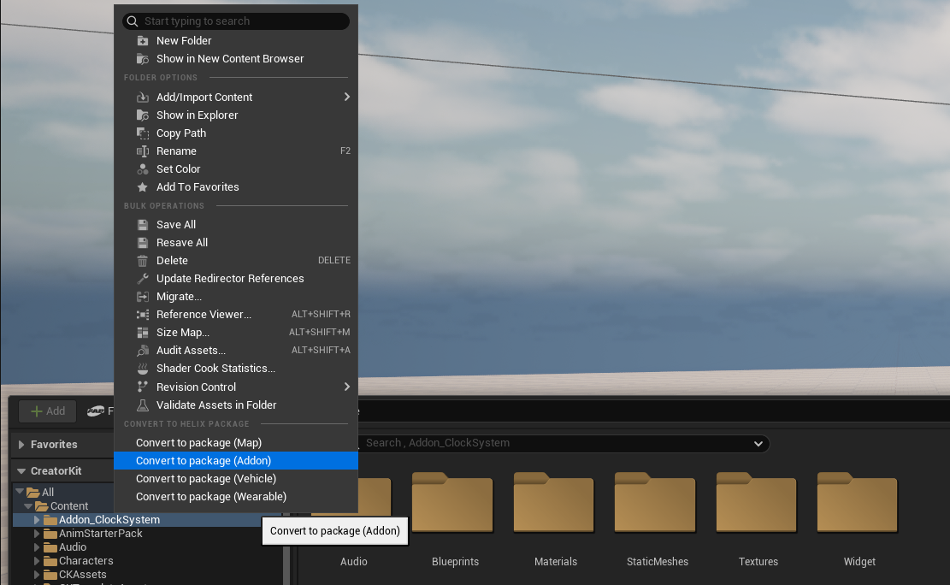Click the Validate Assets flask icon
The image size is (950, 585).
[x=143, y=405]
